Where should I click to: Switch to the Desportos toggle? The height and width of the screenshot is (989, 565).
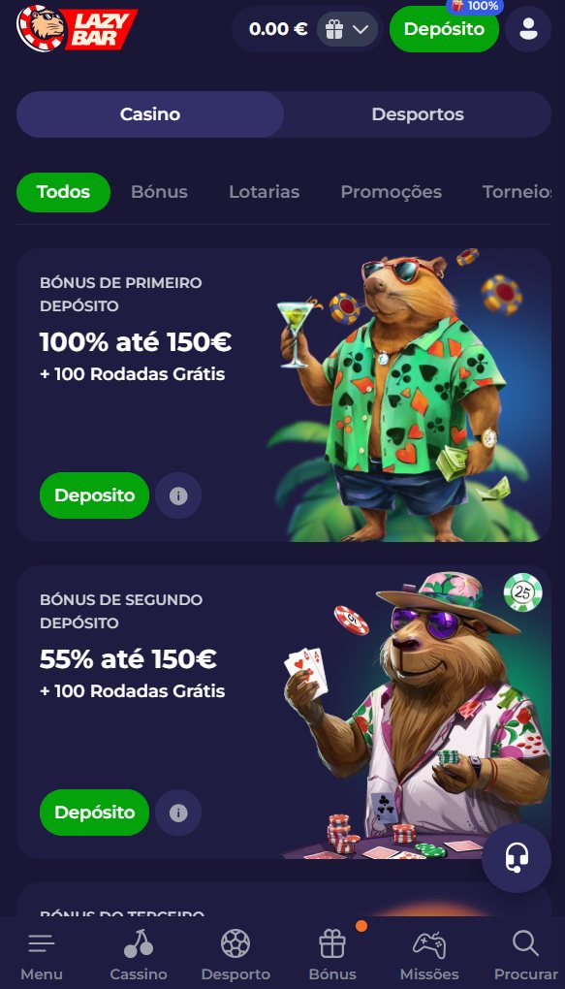418,114
